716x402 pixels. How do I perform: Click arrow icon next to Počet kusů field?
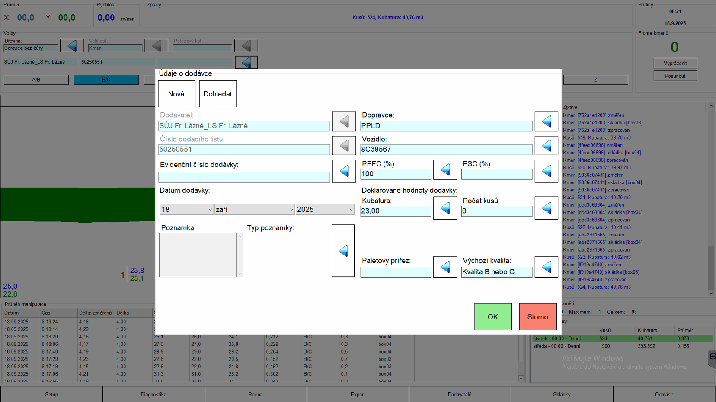click(546, 208)
